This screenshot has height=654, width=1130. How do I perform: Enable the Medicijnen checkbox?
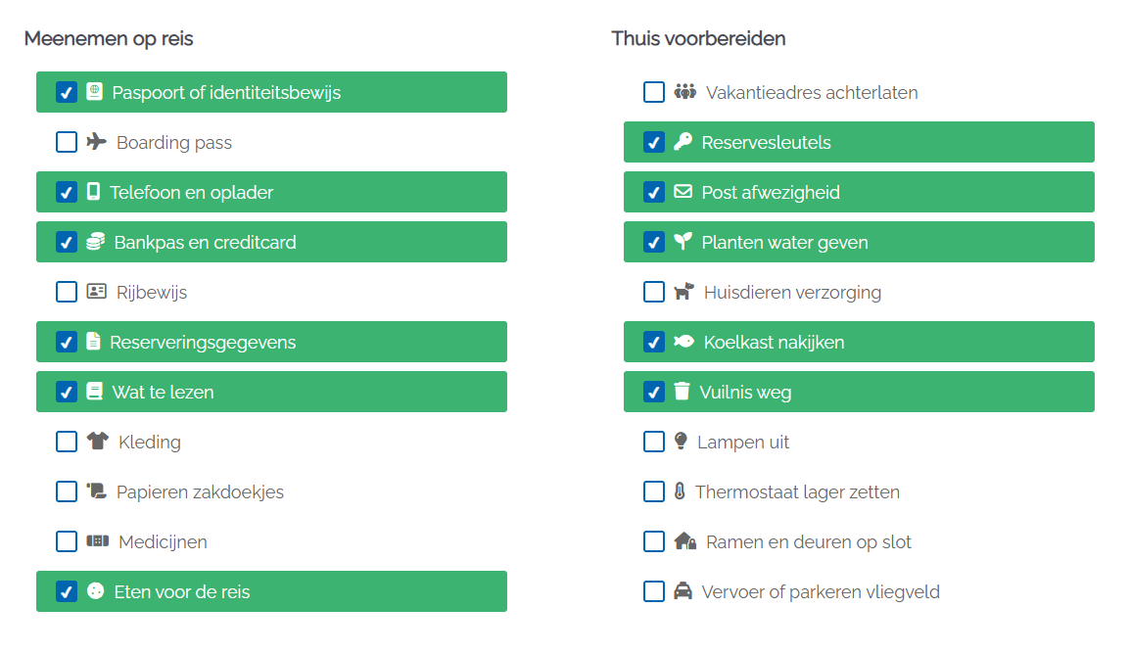pos(67,541)
